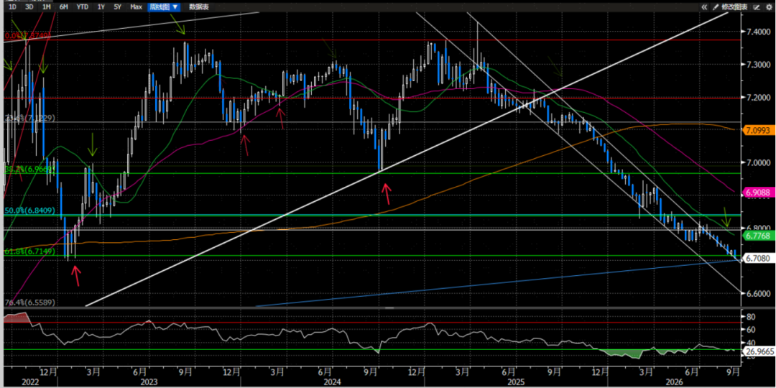Image resolution: width=776 pixels, height=388 pixels.
Task: Select the 3D time range
Action: (x=29, y=7)
